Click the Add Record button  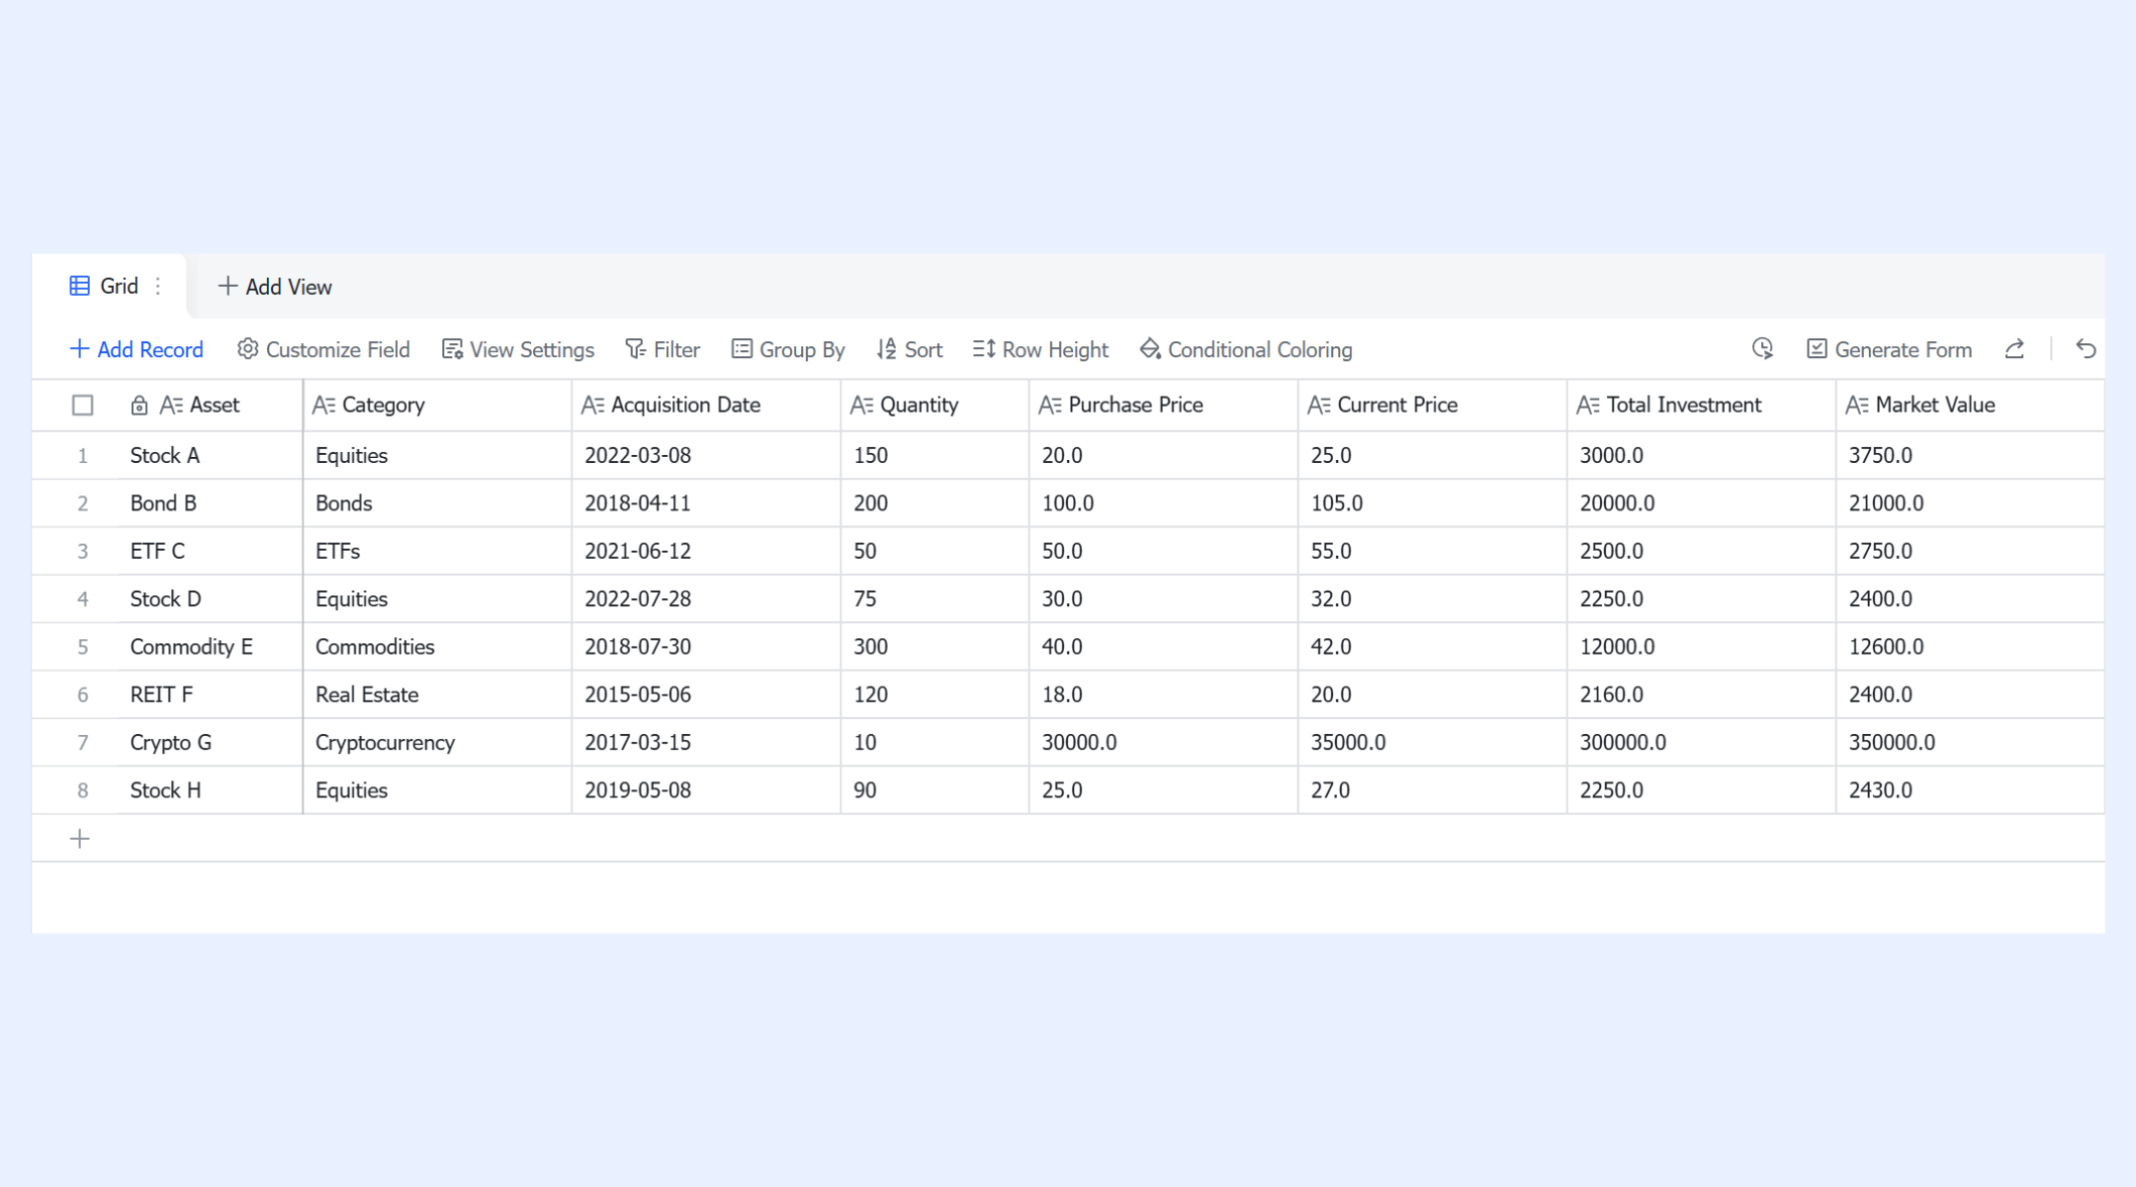point(136,349)
